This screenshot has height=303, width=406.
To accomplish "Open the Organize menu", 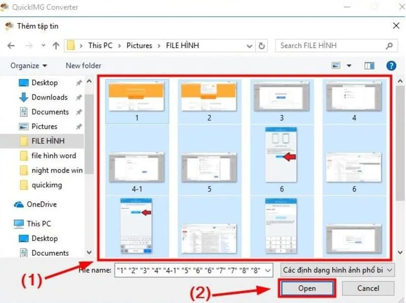I will [28, 66].
